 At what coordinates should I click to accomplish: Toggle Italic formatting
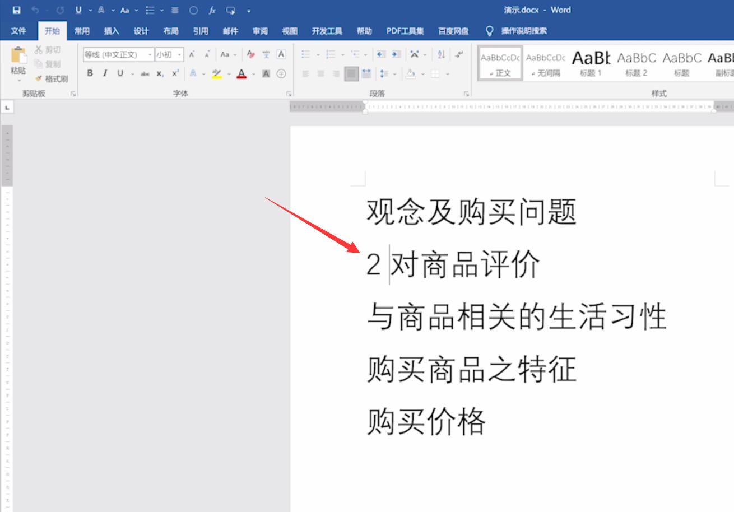click(105, 73)
